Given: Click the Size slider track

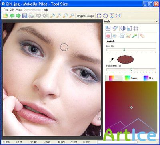Looking at the screenshot, I should [x=131, y=50].
